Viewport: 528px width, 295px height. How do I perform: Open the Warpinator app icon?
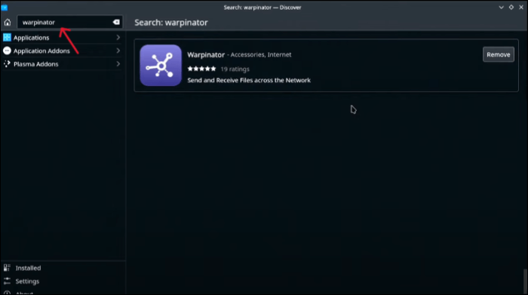[x=161, y=66]
